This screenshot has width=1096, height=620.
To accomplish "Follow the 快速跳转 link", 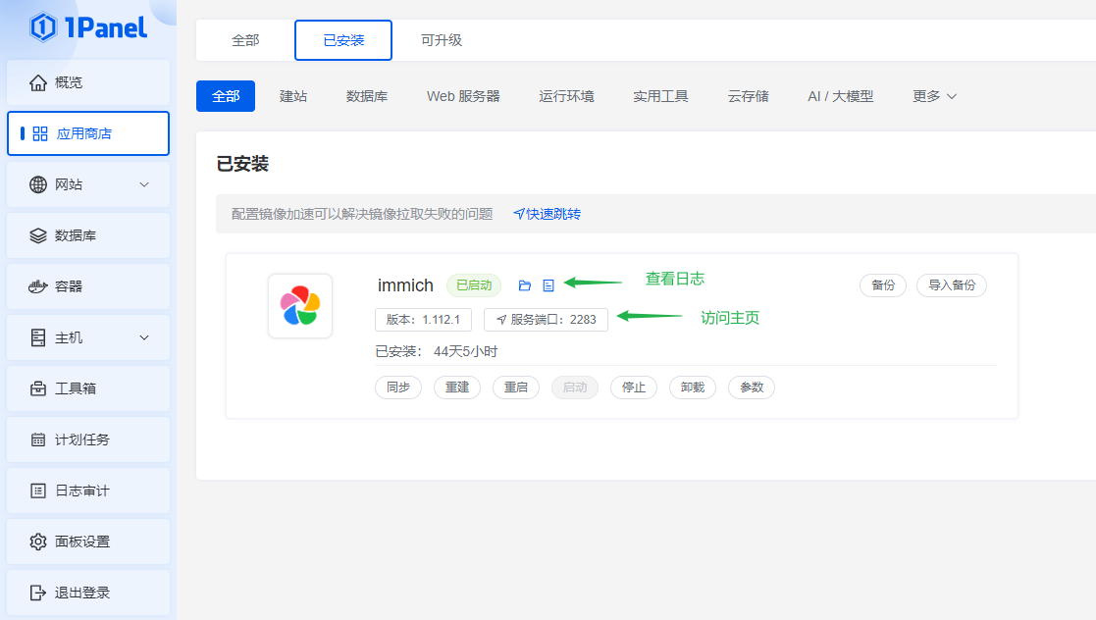I will tap(548, 214).
